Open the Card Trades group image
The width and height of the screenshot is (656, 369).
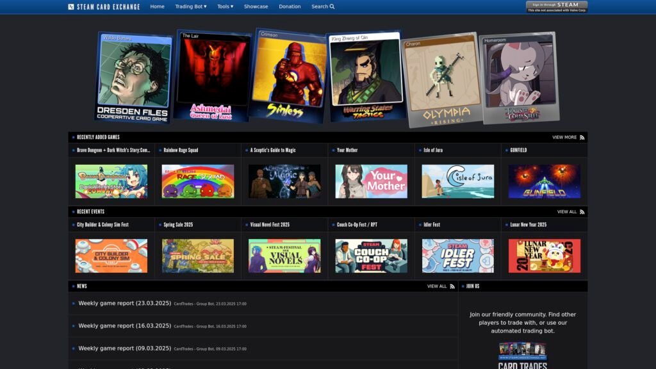(x=523, y=356)
